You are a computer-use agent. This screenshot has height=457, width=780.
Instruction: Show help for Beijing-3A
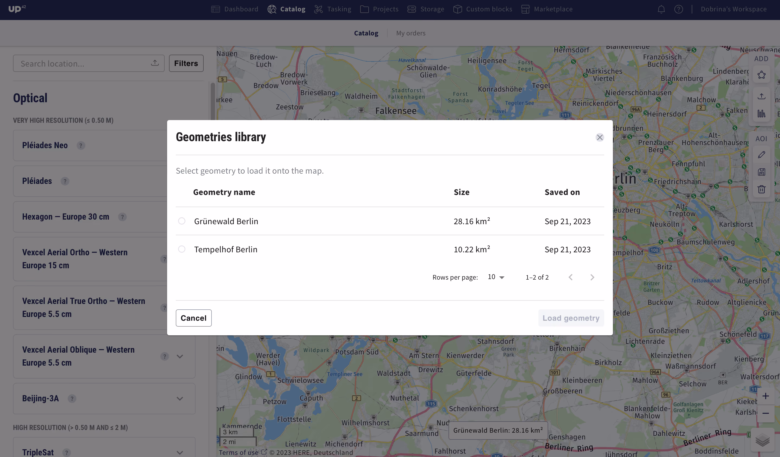point(72,399)
